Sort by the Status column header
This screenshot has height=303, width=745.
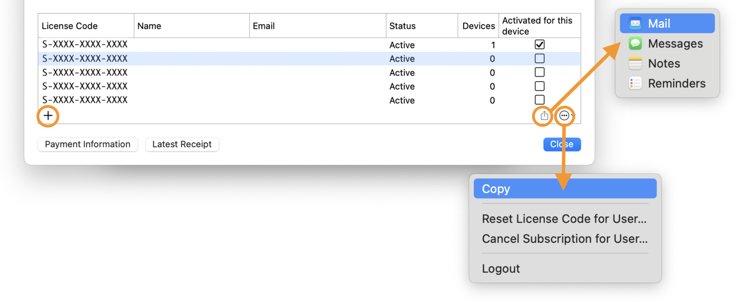pos(422,26)
